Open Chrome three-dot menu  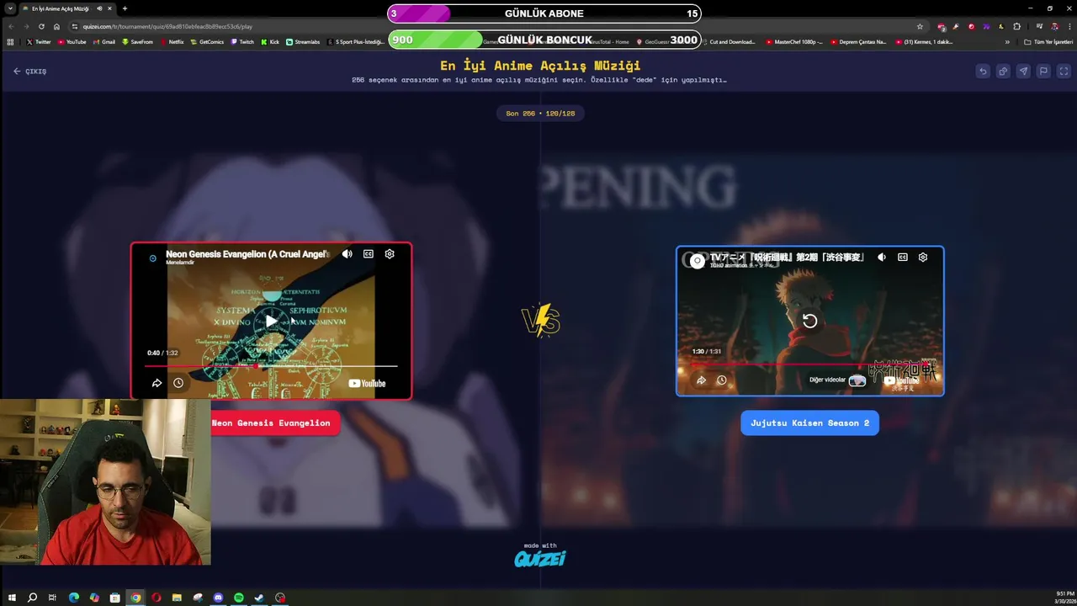[x=1069, y=26]
